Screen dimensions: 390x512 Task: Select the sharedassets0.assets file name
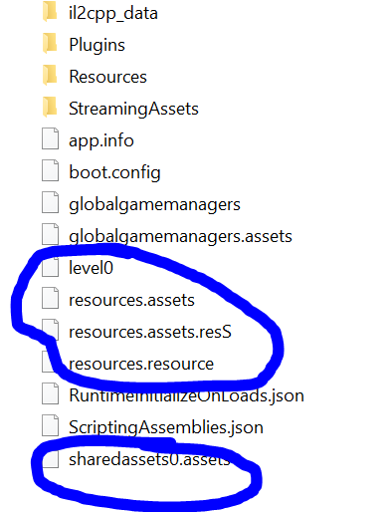(149, 459)
